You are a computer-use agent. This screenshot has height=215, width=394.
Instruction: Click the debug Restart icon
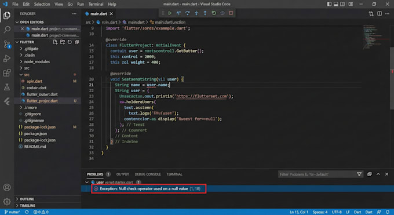[x=214, y=13]
